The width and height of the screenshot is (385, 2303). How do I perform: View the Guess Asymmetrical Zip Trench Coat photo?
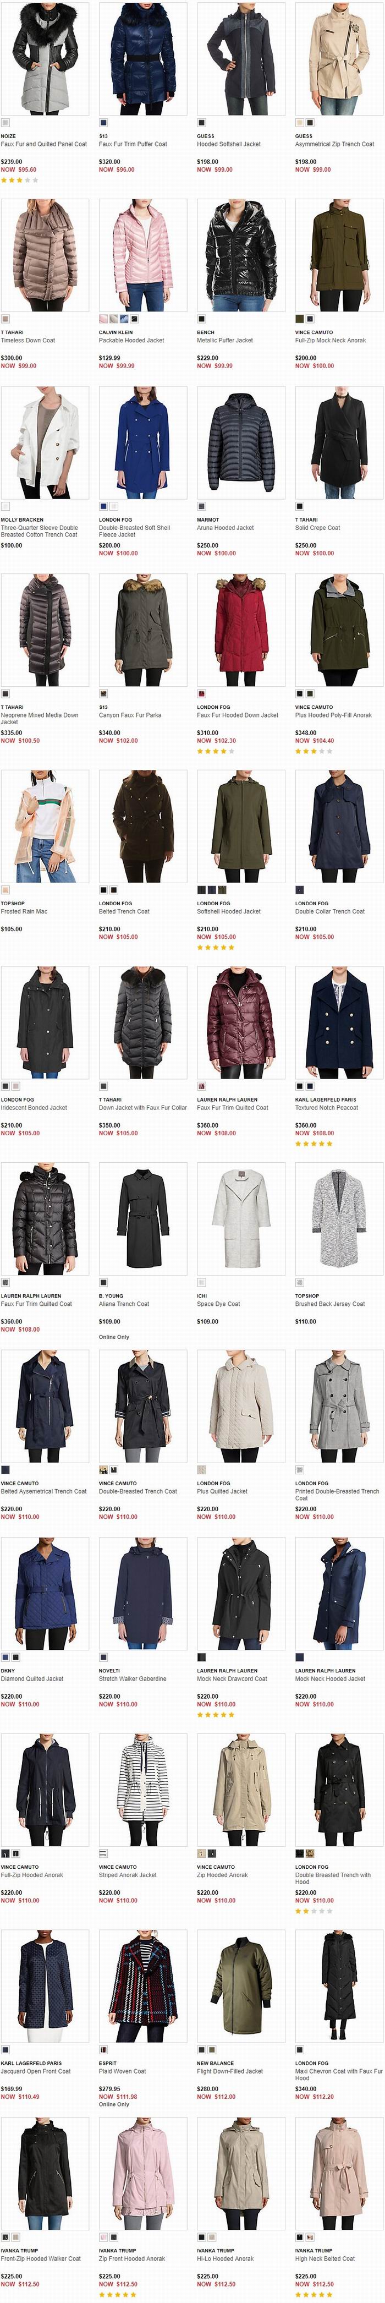(x=339, y=58)
